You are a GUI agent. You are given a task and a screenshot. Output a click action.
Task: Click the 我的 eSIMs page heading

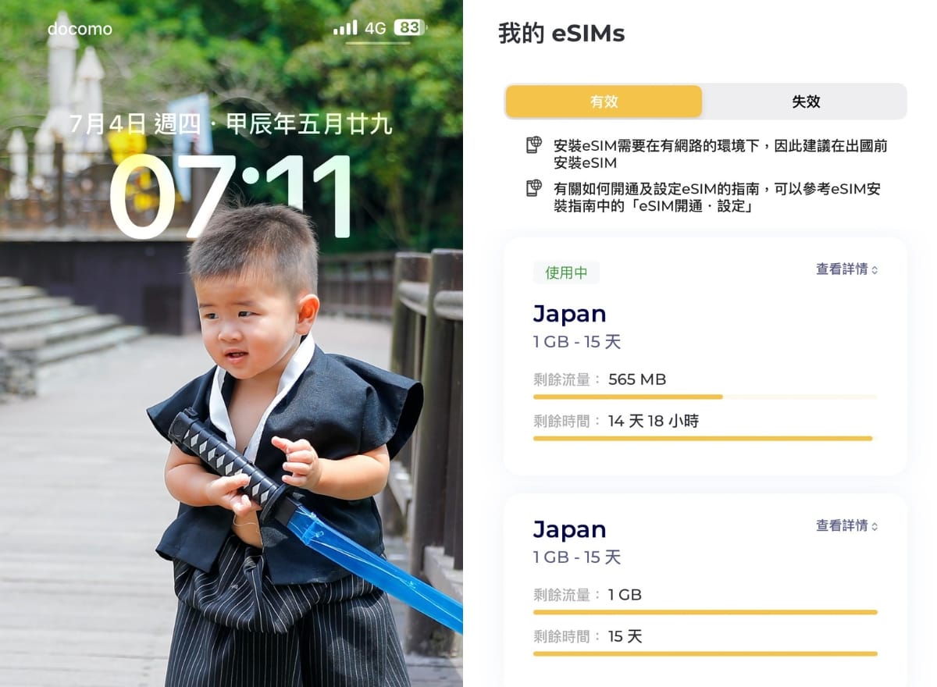point(561,34)
